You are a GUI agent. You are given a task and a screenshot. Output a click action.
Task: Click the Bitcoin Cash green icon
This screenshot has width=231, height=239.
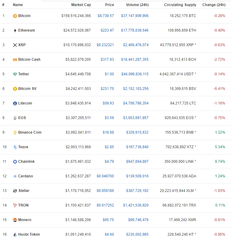(15, 60)
